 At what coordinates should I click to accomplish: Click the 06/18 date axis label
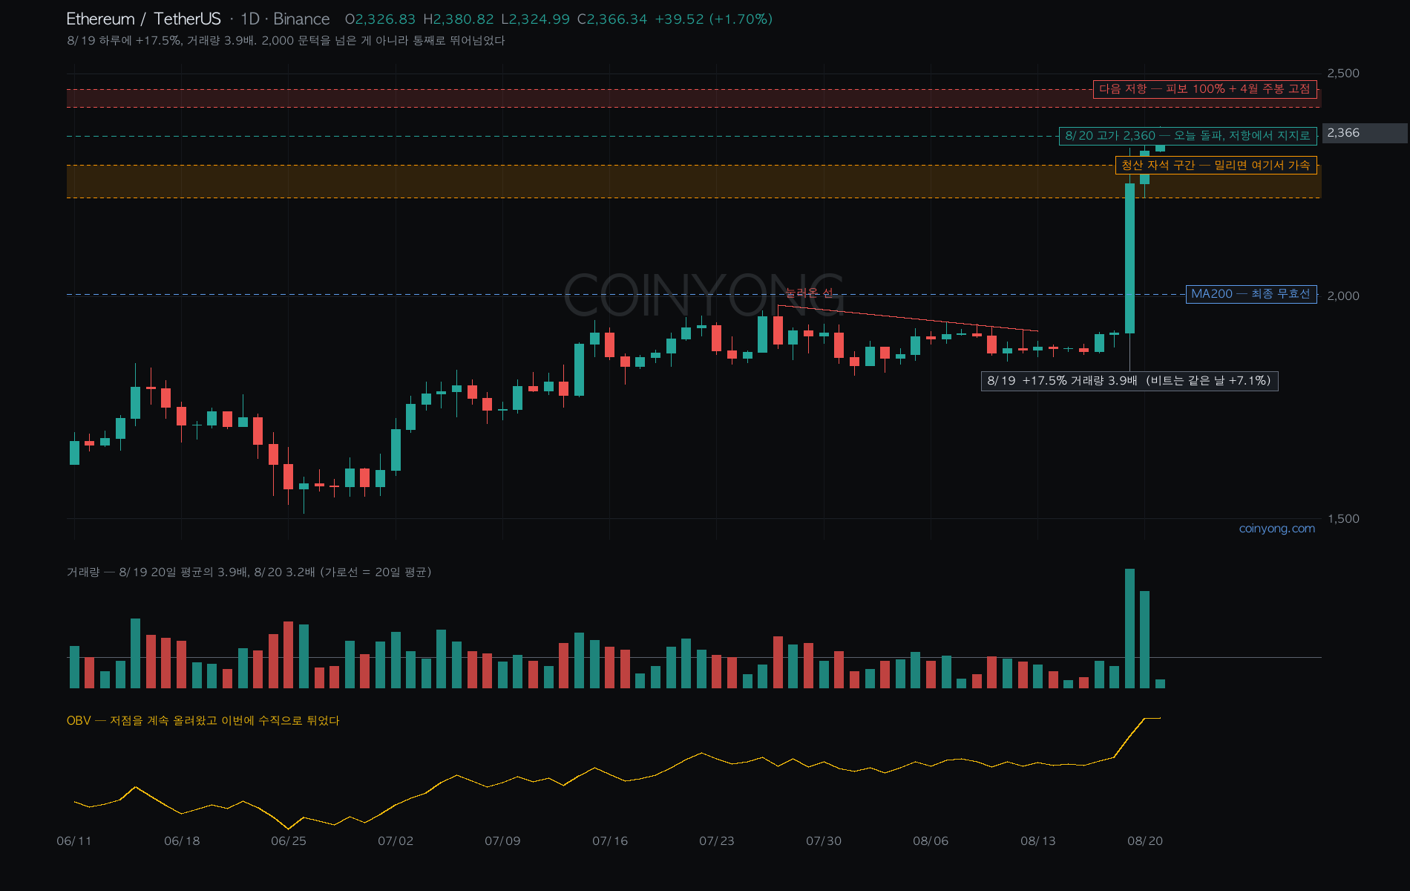pyautogui.click(x=182, y=841)
